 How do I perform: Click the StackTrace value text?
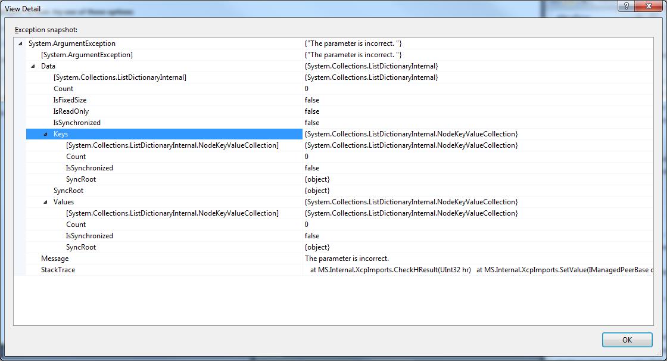tap(481, 270)
